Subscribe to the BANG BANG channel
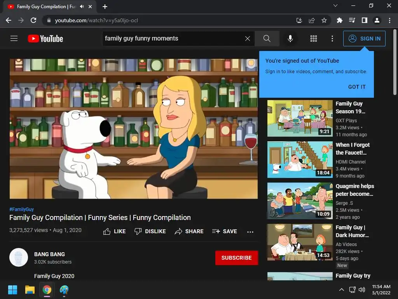Viewport: 398px width, 299px height. pos(237,258)
